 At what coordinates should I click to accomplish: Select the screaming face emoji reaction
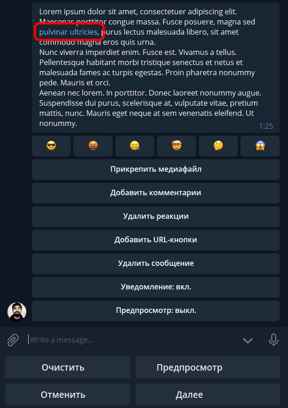(260, 146)
